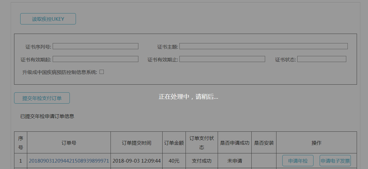Image resolution: width=368 pixels, height=169 pixels.
Task: Focus the 证书序列号 input field
Action: coord(96,46)
